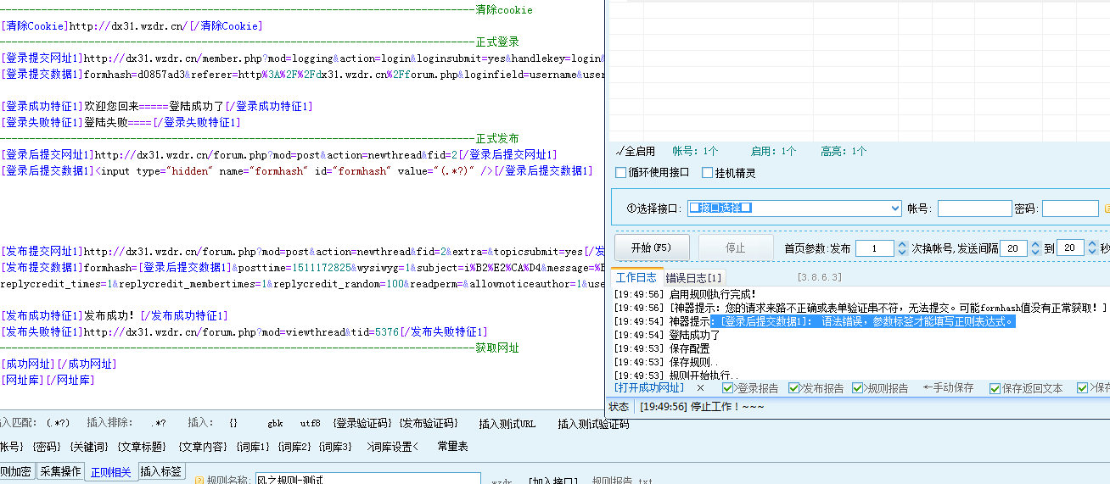The image size is (1110, 484).
Task: Click the [登录成功特征1] rule line
Action: point(156,107)
